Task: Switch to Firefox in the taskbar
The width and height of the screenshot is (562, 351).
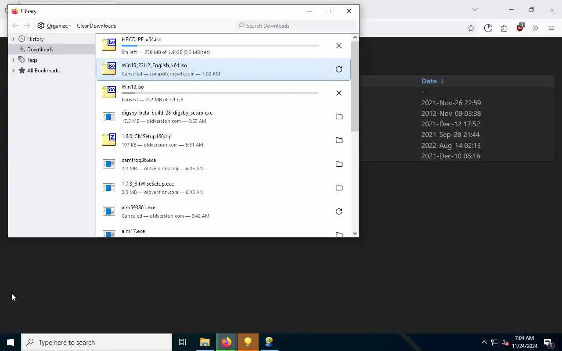Action: tap(227, 342)
